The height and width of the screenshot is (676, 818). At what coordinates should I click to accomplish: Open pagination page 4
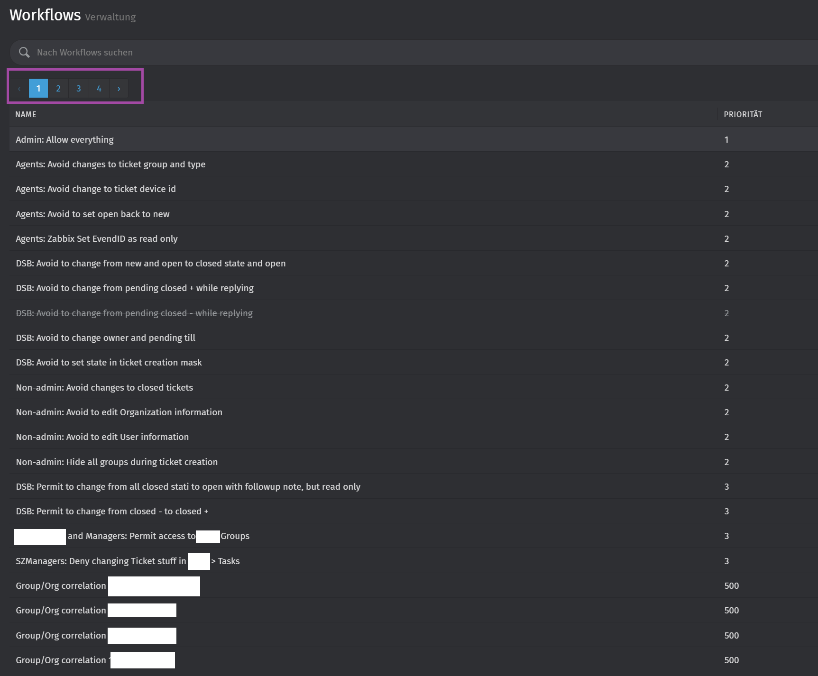tap(99, 89)
